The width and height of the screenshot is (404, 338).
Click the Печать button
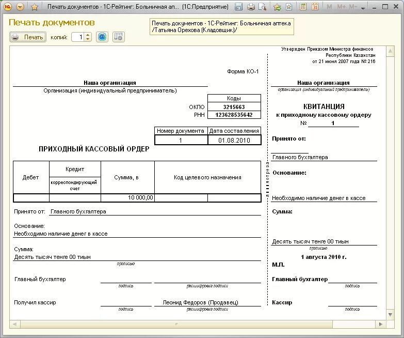pos(28,37)
